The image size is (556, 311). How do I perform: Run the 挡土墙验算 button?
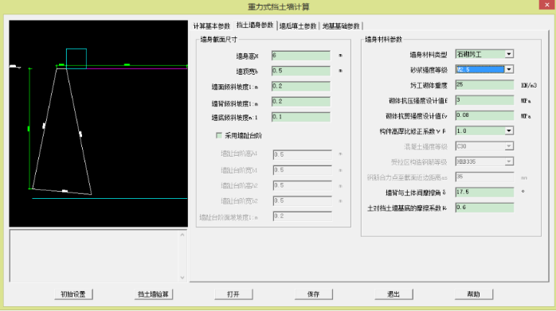click(153, 294)
